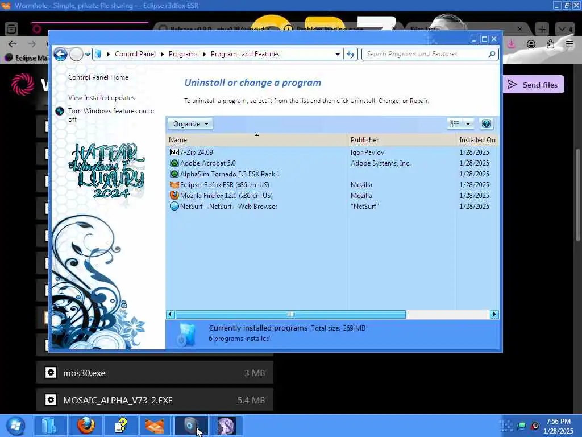Image resolution: width=582 pixels, height=437 pixels.
Task: Expand the address bar history dropdown
Action: point(338,54)
